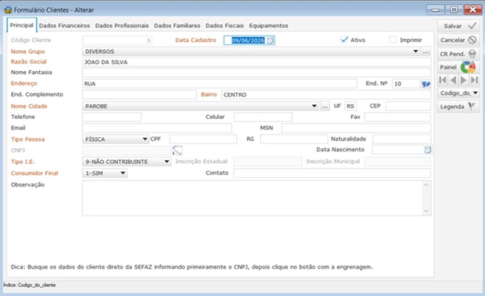Switch to Dados Familiares tab

click(177, 26)
